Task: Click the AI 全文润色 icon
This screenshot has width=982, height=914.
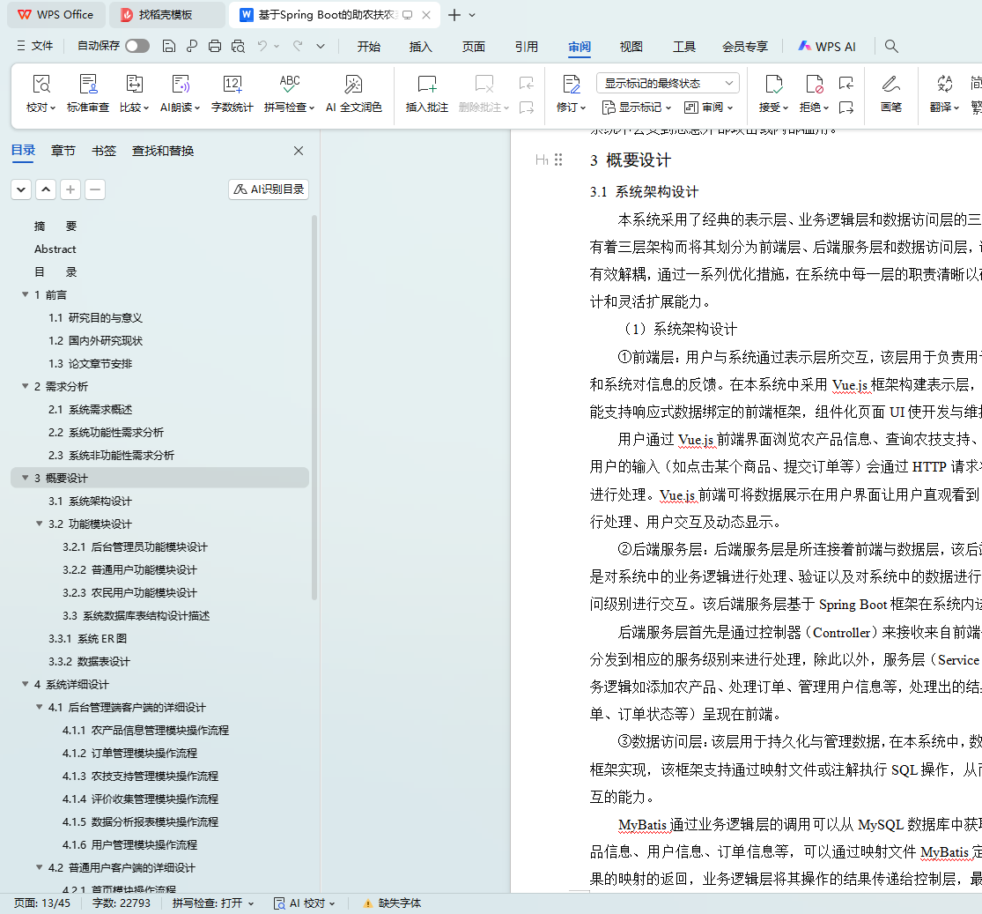Action: (353, 85)
